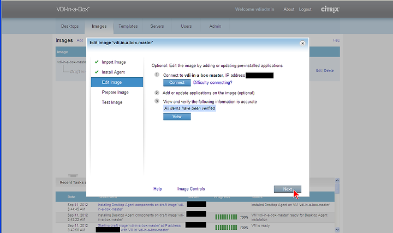Open the Difficulty connecting? link
Image resolution: width=393 pixels, height=233 pixels.
coord(212,83)
